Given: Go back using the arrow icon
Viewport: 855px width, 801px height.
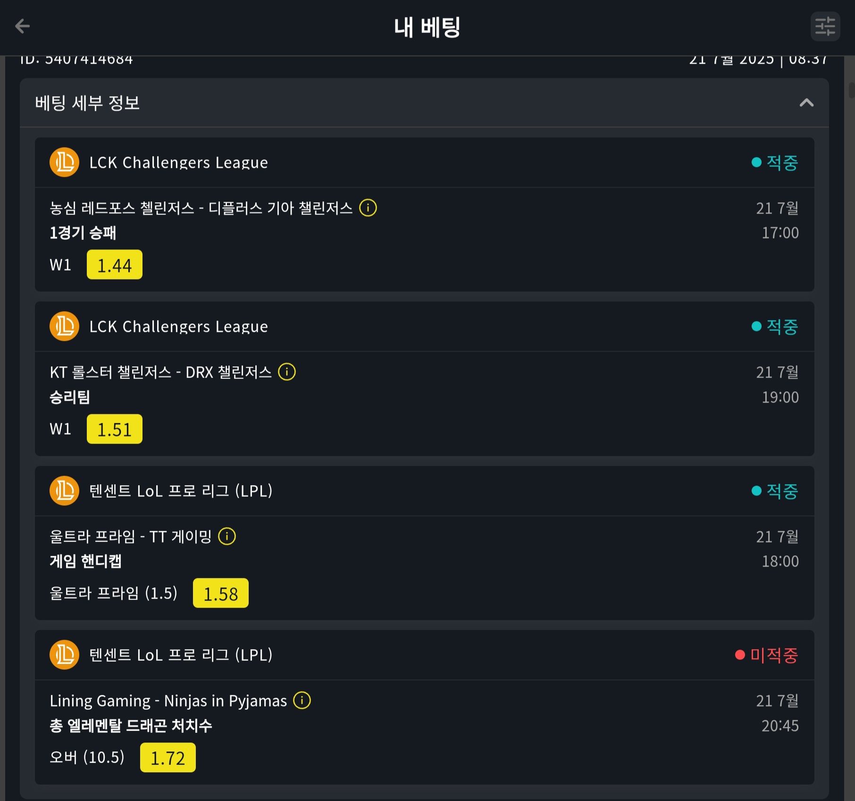Looking at the screenshot, I should point(23,26).
